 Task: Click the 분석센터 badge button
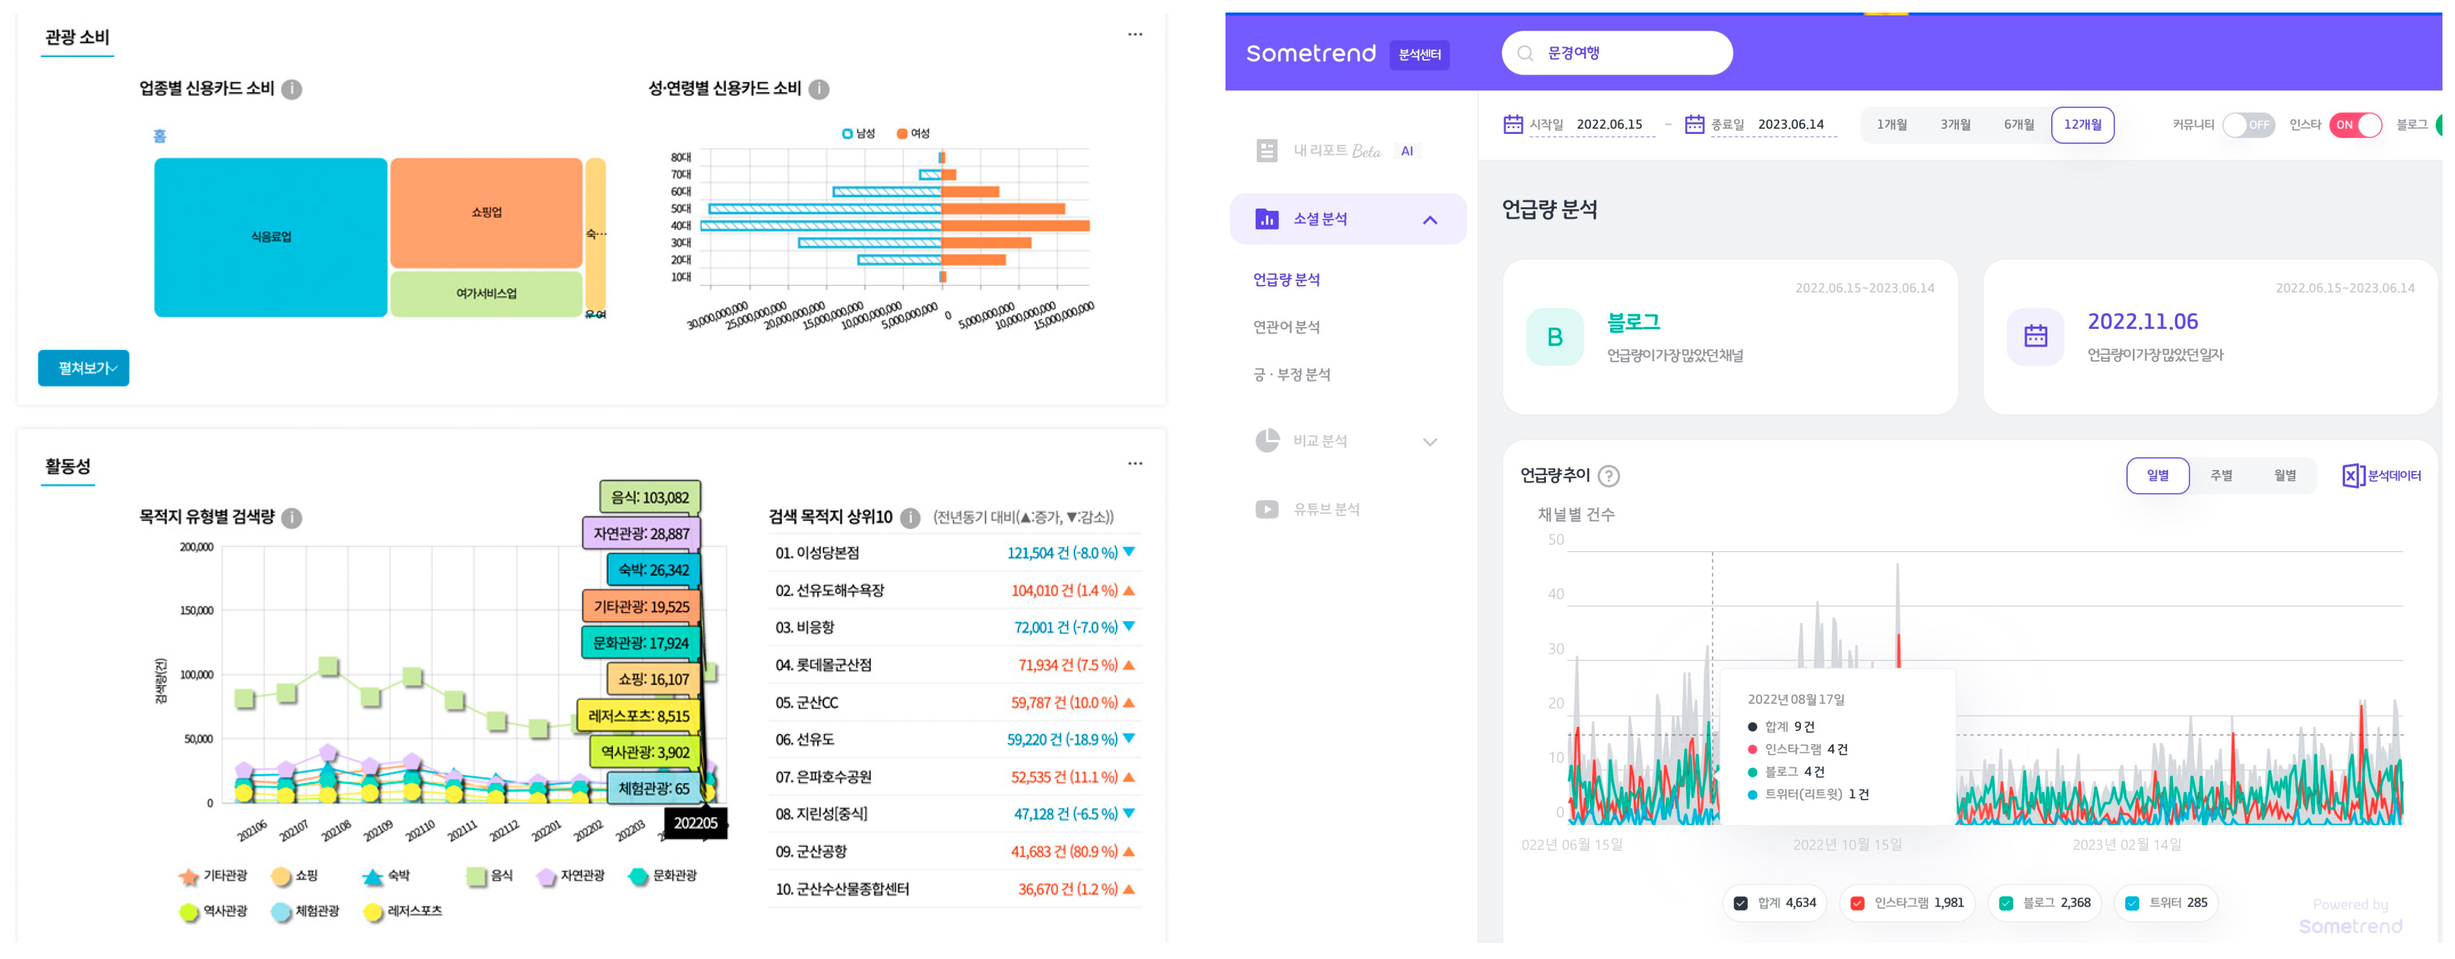pyautogui.click(x=1419, y=55)
